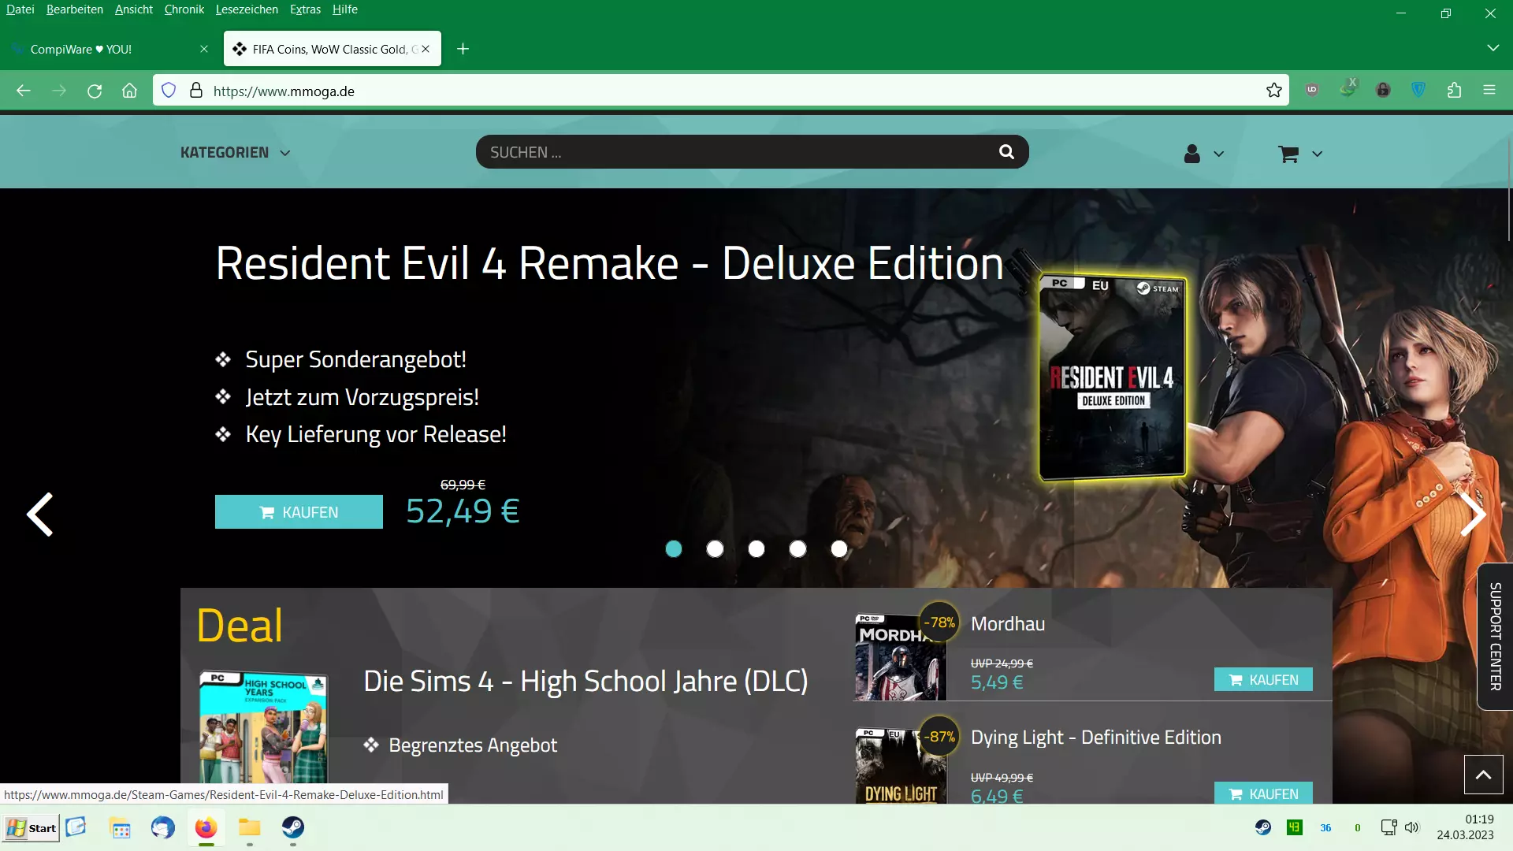Click the Steam tray icon

point(1263,827)
